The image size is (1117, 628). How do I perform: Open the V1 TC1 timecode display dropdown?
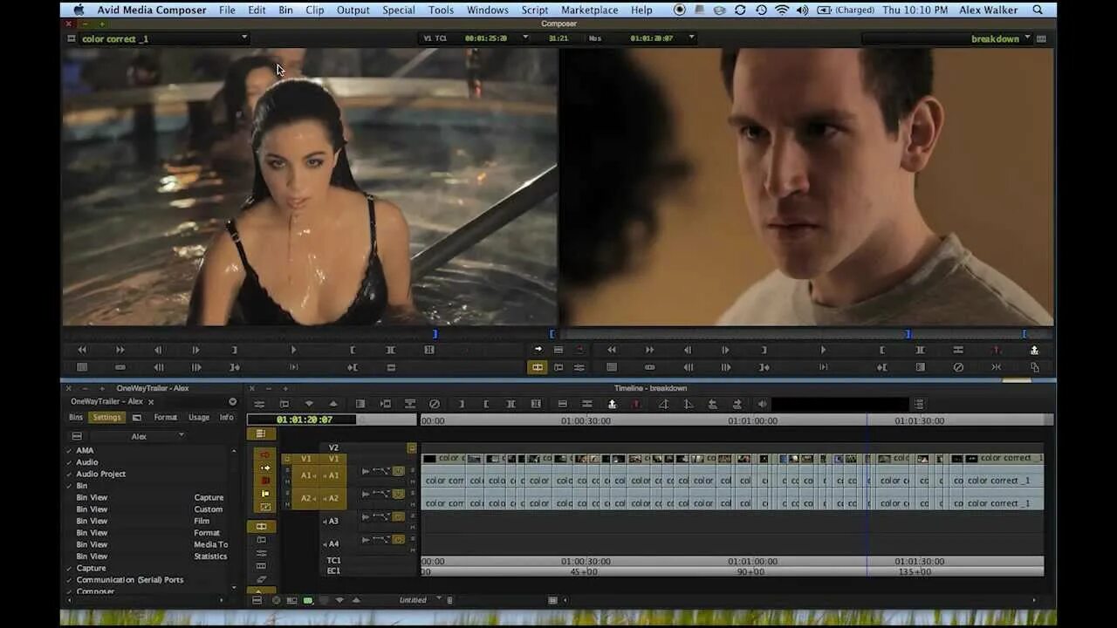[x=525, y=38]
